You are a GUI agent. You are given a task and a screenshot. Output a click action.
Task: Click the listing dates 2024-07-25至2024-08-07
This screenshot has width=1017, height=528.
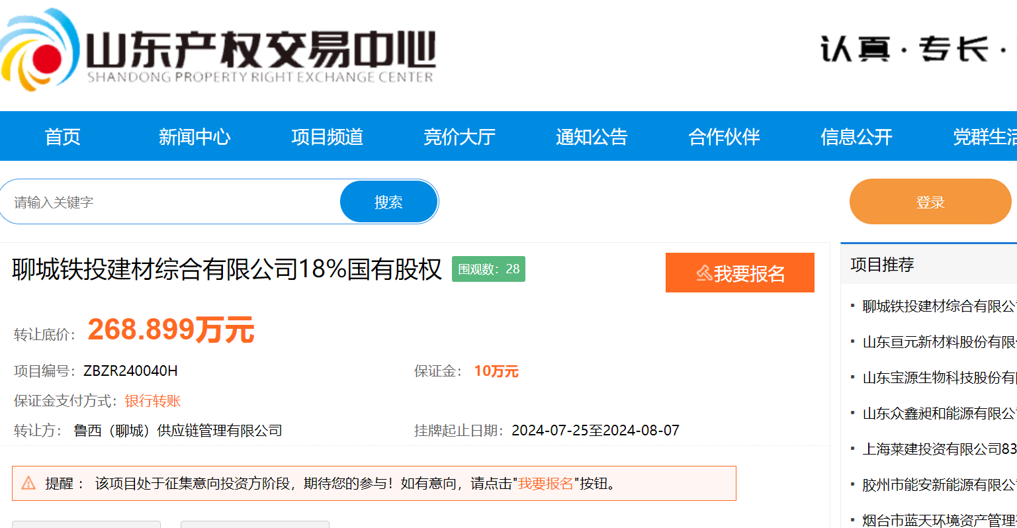pyautogui.click(x=596, y=431)
